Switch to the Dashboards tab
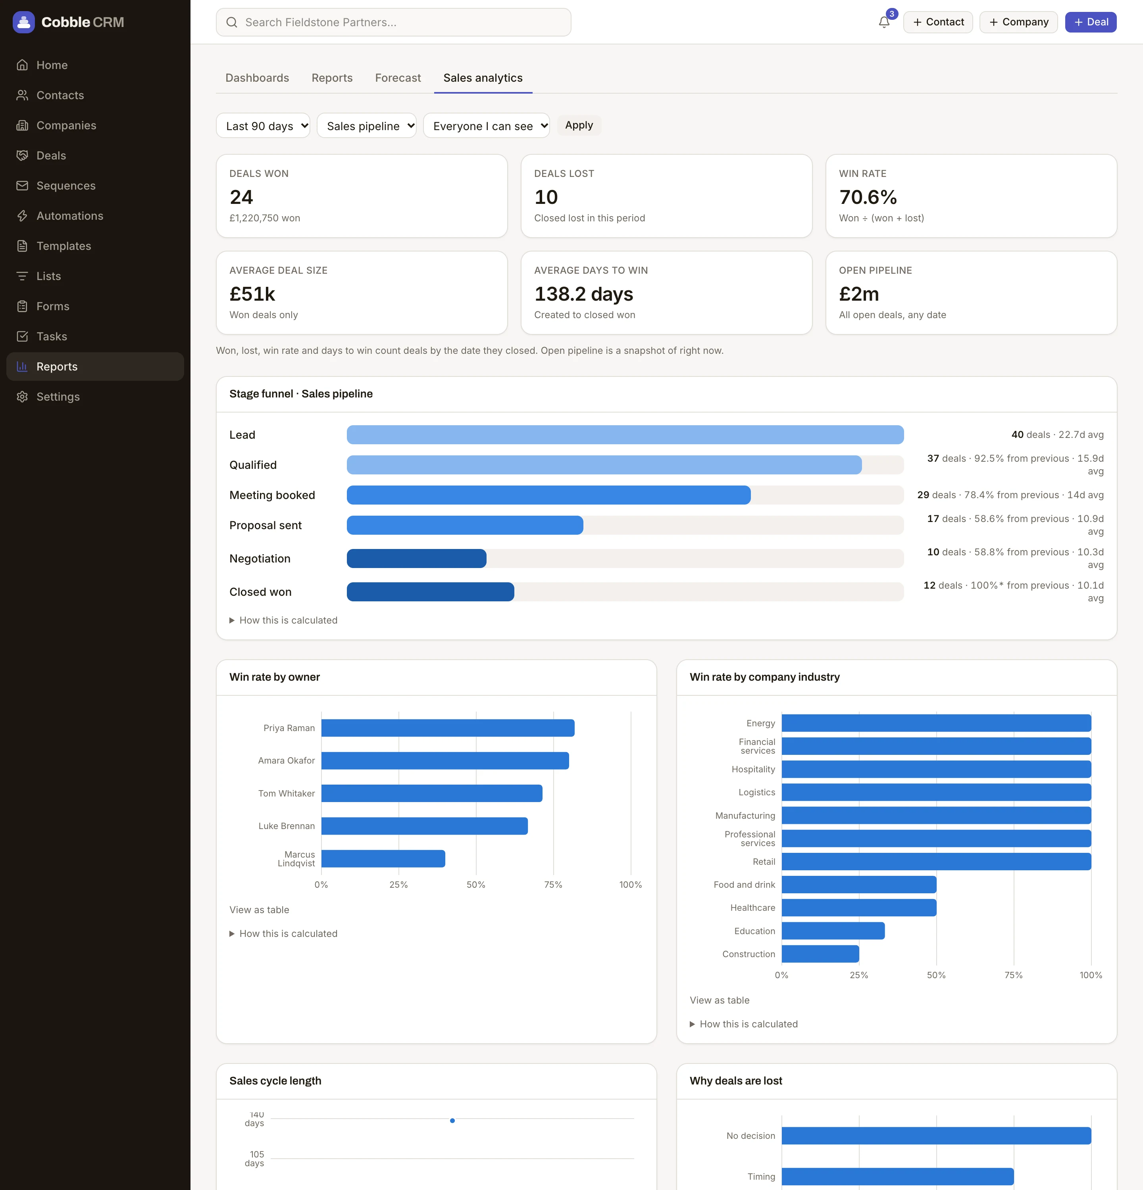 click(x=257, y=78)
